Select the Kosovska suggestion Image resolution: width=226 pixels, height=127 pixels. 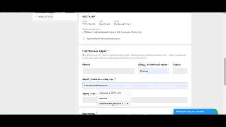pyautogui.click(x=103, y=98)
